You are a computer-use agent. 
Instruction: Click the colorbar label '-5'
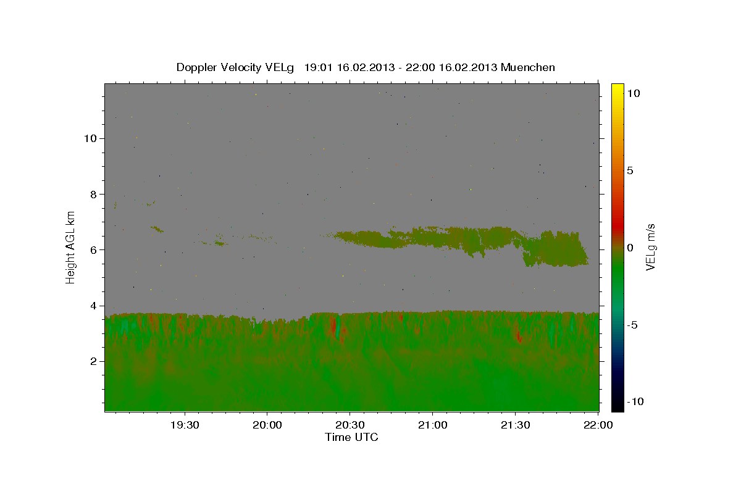point(632,325)
